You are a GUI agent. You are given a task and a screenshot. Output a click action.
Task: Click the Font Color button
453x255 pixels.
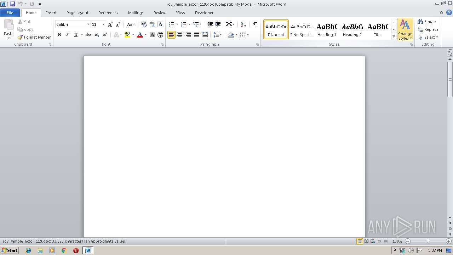[140, 35]
